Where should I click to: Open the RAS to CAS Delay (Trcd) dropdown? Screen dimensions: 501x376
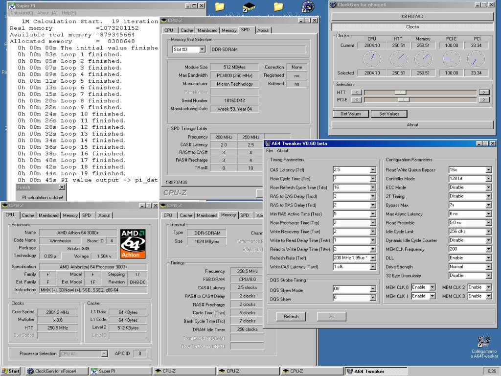373,196
